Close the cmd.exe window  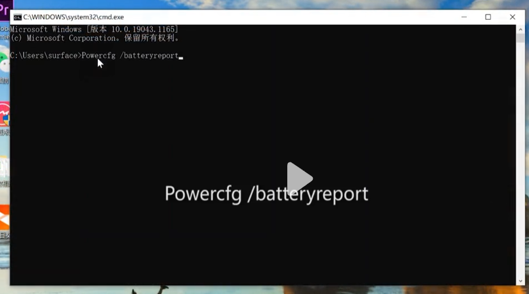(x=512, y=17)
